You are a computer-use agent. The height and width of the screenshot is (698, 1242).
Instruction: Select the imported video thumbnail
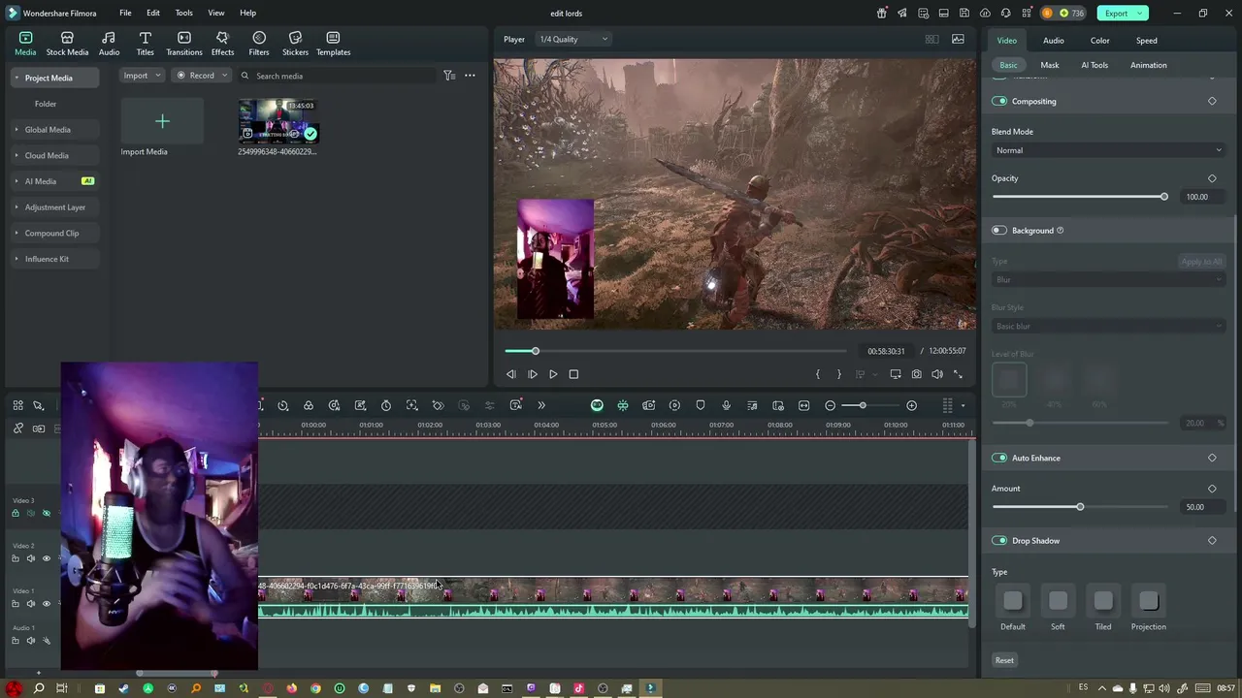click(x=278, y=121)
